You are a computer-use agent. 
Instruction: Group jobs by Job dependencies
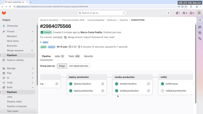[x=79, y=66]
